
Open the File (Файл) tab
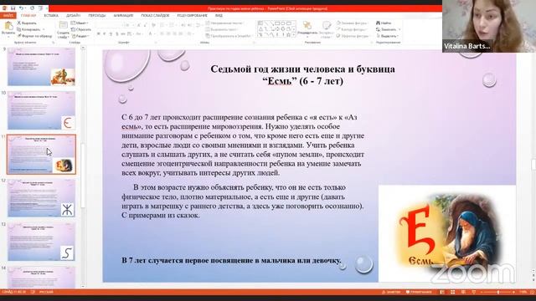[8, 15]
